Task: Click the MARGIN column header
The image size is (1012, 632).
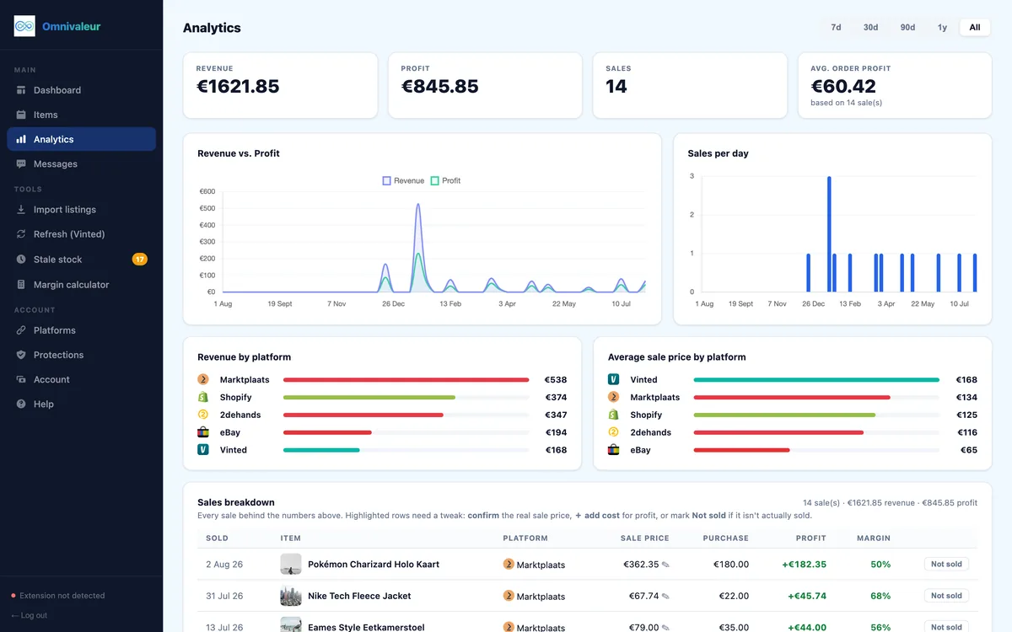Action: (873, 538)
